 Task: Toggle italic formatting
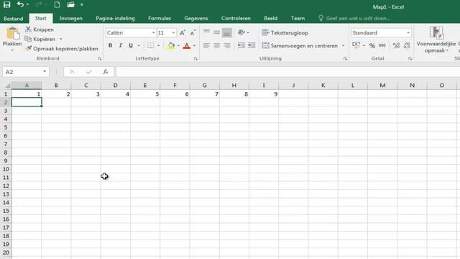pos(120,45)
